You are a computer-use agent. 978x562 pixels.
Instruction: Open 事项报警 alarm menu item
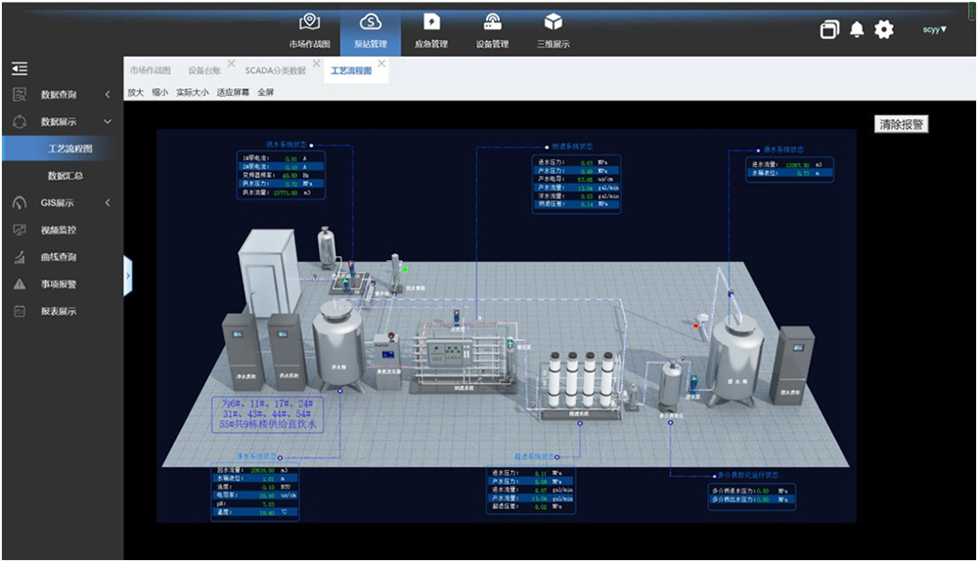58,284
